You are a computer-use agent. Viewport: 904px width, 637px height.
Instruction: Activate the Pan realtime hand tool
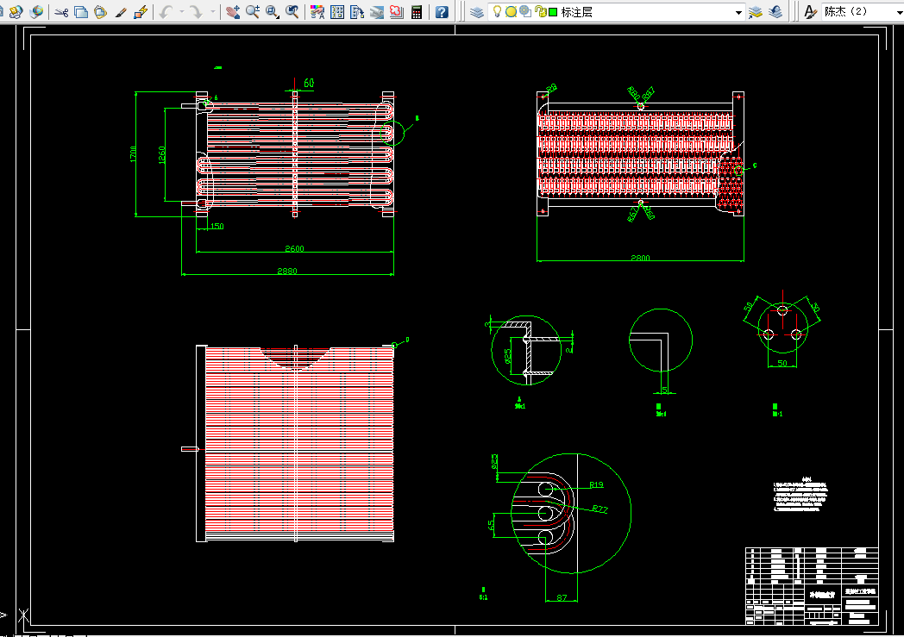coord(232,11)
